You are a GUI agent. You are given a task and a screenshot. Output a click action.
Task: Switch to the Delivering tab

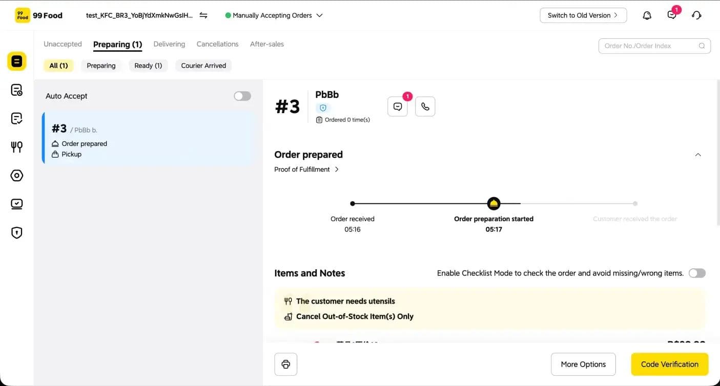click(169, 44)
